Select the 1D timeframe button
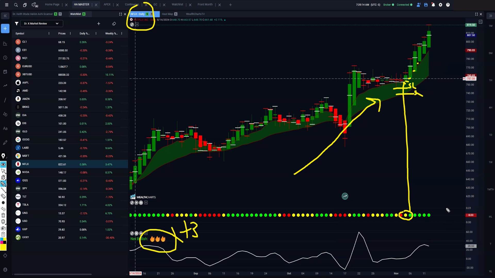This screenshot has width=495, height=278. (x=490, y=135)
